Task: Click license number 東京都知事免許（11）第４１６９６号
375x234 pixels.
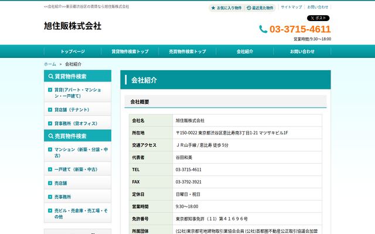Action: point(212,219)
